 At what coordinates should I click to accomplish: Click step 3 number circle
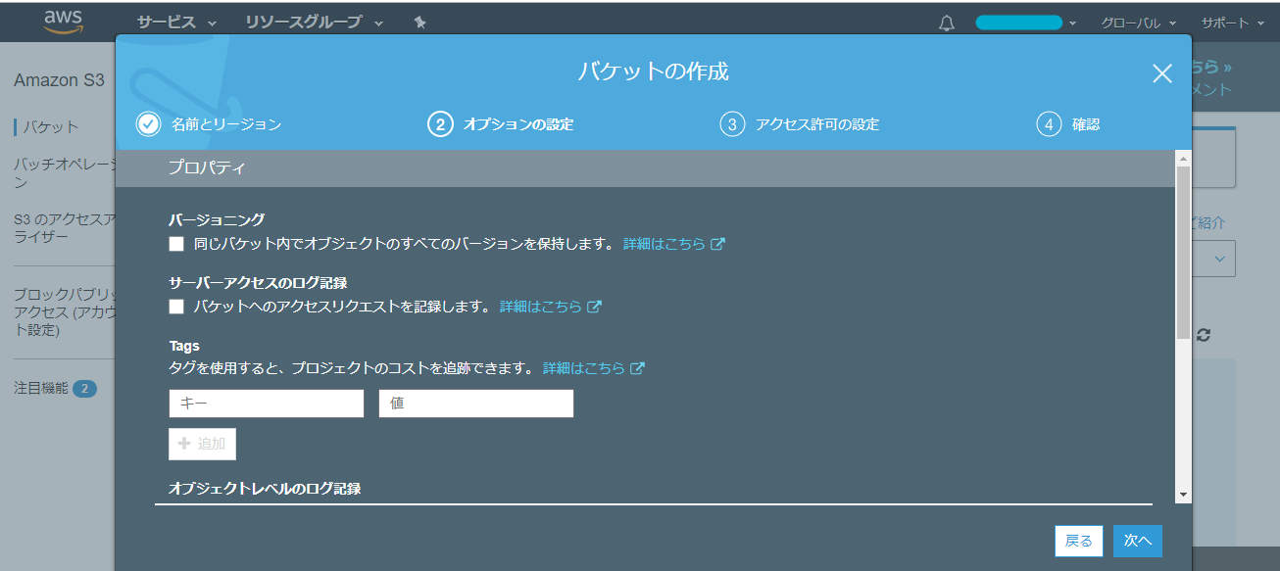732,124
